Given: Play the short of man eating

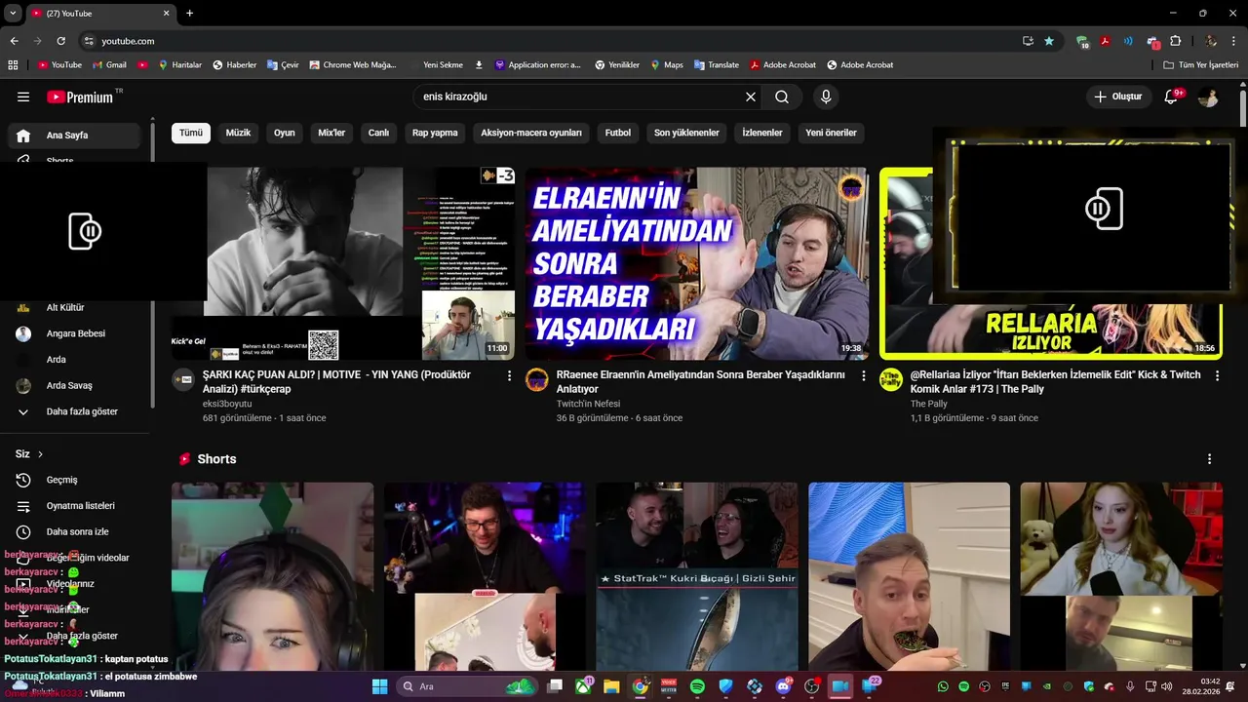Looking at the screenshot, I should point(909,577).
